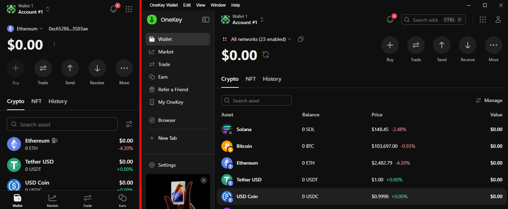This screenshot has width=508, height=209.
Task: Select Wallet in the sidebar
Action: click(x=178, y=39)
